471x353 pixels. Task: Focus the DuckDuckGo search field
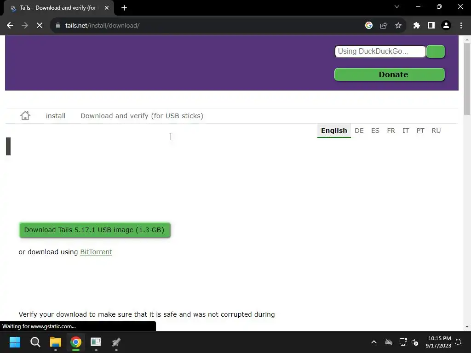click(380, 51)
